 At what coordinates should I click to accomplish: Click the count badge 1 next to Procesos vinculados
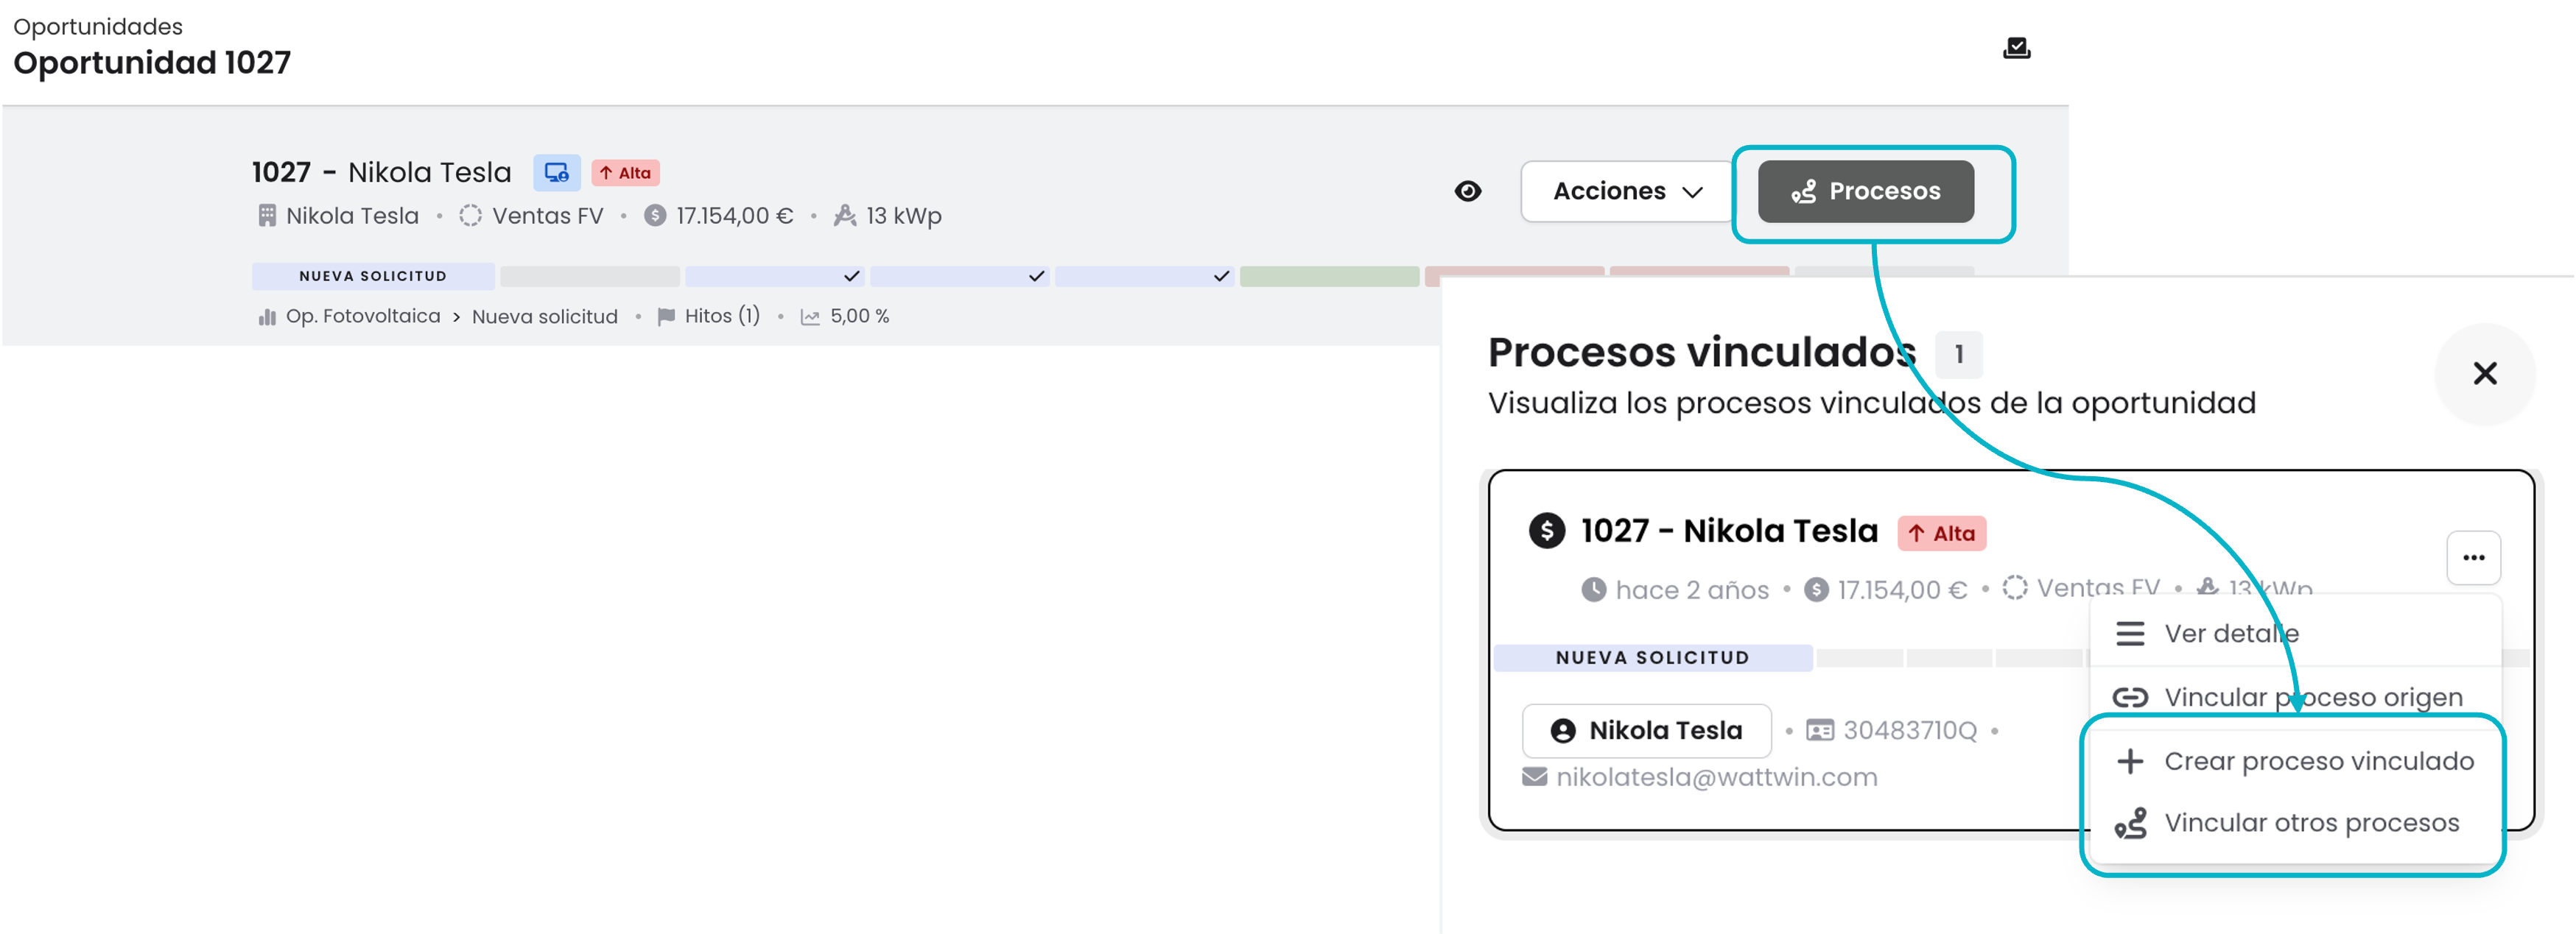click(1958, 353)
